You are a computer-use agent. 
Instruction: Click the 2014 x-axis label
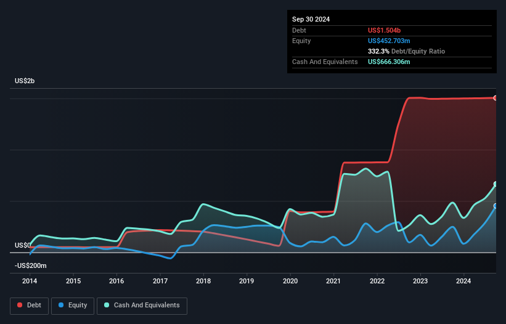[30, 281]
